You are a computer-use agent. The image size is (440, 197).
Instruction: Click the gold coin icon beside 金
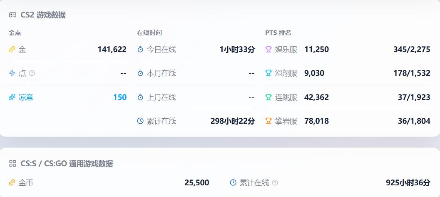point(12,50)
